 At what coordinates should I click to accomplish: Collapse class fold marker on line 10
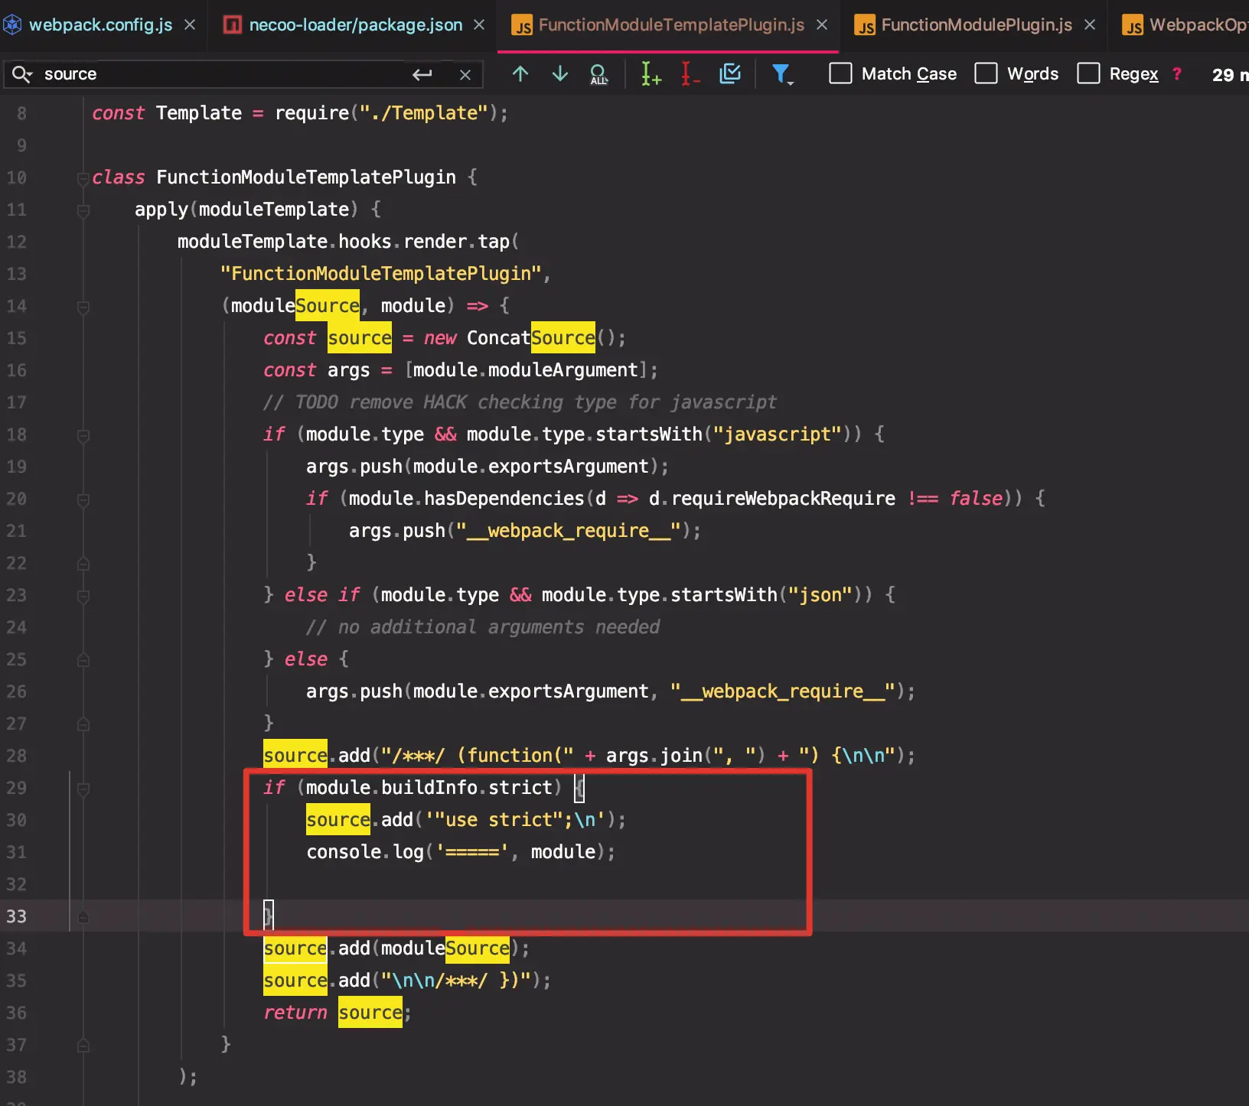point(83,178)
